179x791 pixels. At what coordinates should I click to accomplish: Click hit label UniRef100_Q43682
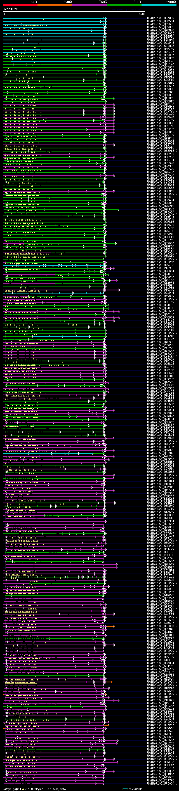161,71
